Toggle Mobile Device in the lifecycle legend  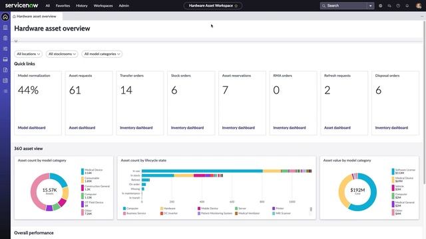[x=208, y=208]
